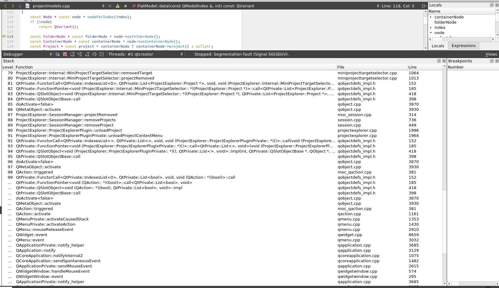Stop the debugger with the red stop icon
The height and width of the screenshot is (288, 499).
coord(65,54)
